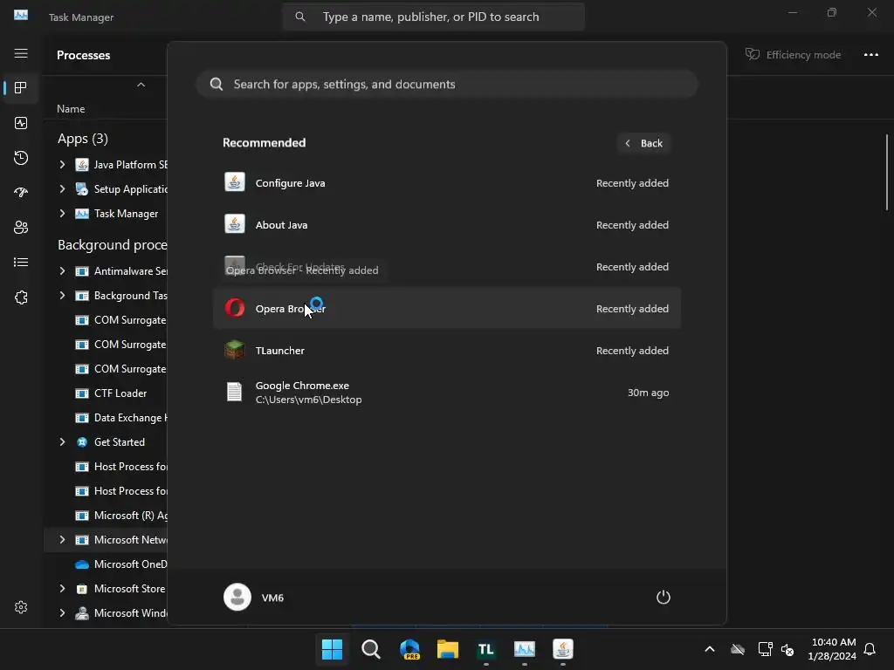Launch Configure Java from Recommended
This screenshot has height=670, width=894.
coord(447,183)
